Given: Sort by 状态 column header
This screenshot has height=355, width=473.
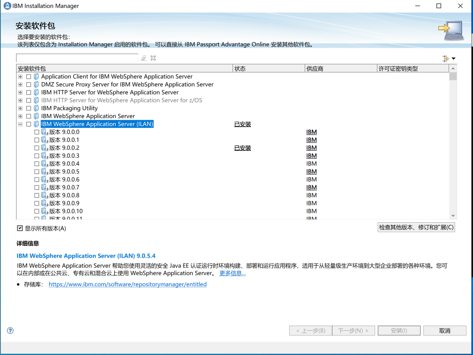Looking at the screenshot, I should 269,68.
